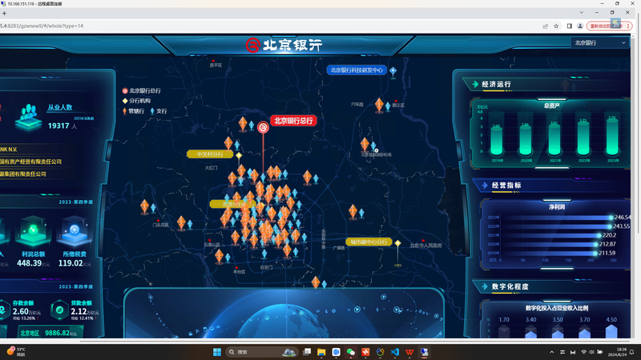Click the 448.39 profit value
Viewport: 641px width, 360px height.
(29, 263)
